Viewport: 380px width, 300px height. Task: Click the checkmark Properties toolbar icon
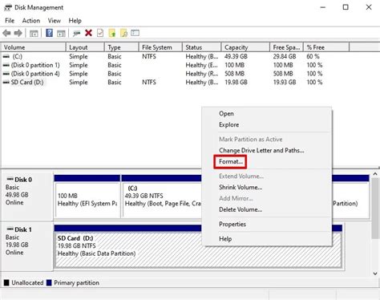[x=100, y=33]
